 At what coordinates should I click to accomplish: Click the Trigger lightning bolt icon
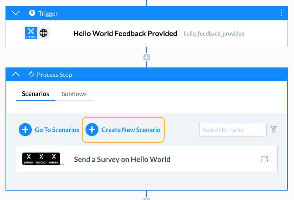coord(32,13)
